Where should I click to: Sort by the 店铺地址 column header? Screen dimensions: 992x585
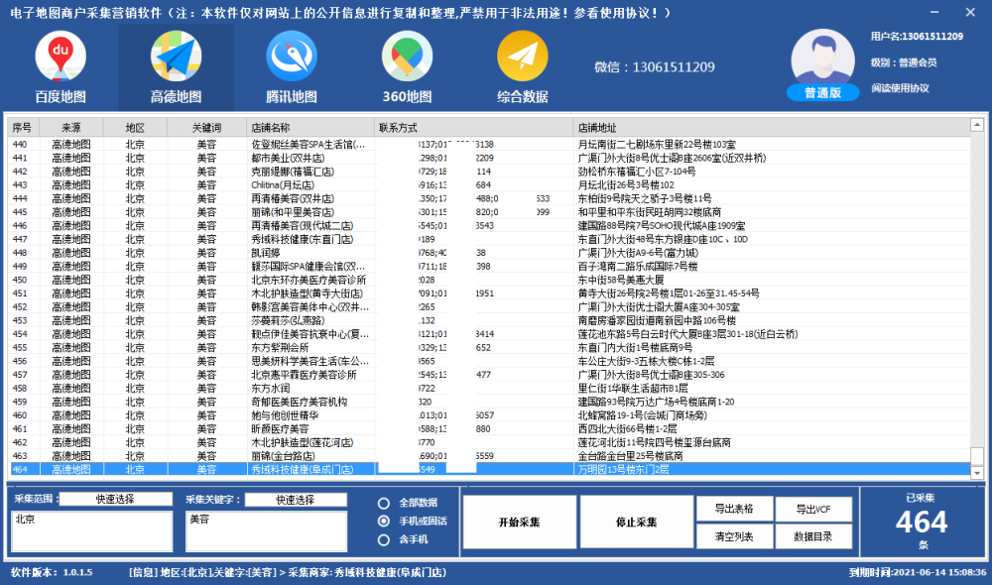772,128
